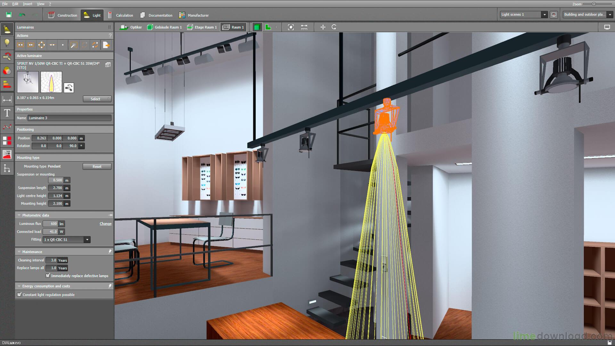Click the magic wand automatic arrangement icon

coord(74,45)
